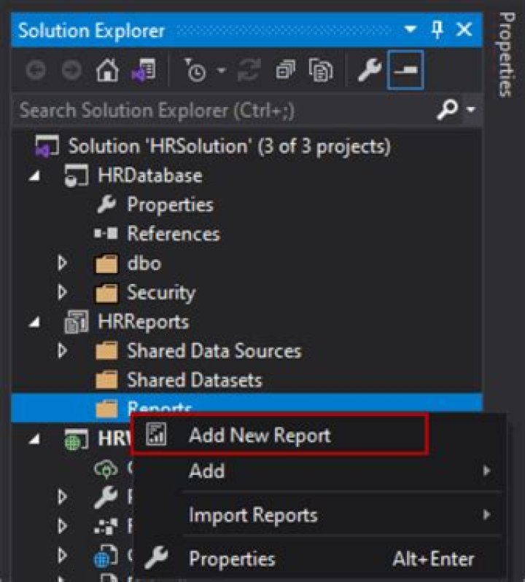Open the Window Position dropdown in title bar
Screen dimensions: 525x582
pos(411,30)
